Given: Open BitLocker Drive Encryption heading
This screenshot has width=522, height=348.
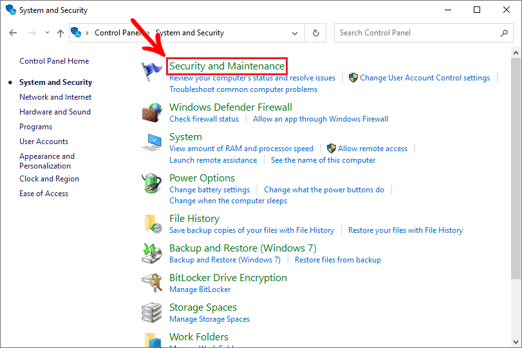Looking at the screenshot, I should [x=228, y=278].
